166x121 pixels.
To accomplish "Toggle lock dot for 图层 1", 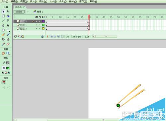I will click(40, 25).
